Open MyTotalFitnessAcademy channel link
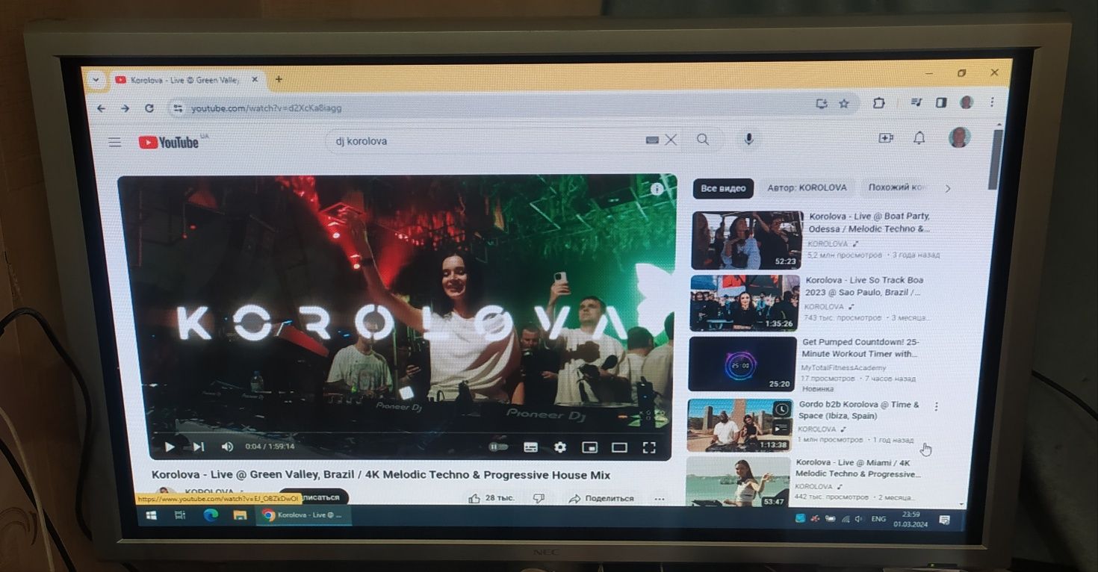 [x=843, y=367]
